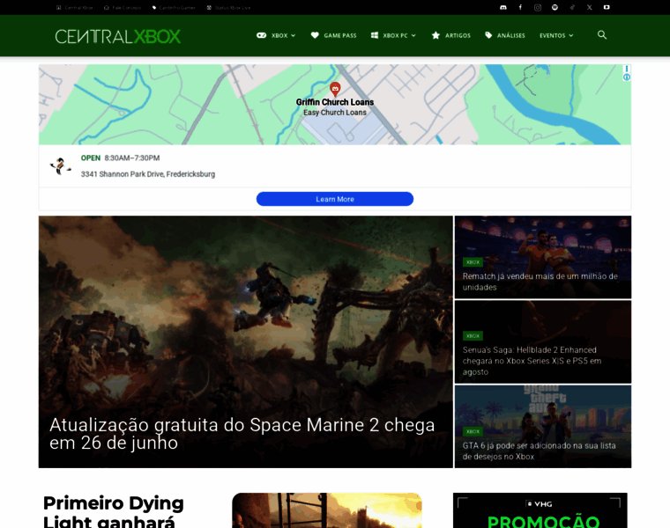The image size is (670, 528).
Task: Open the Senua's Saga Hellblade 2 Enhanced article
Action: pyautogui.click(x=532, y=361)
